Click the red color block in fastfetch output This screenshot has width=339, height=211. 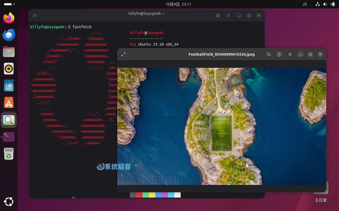139,195
